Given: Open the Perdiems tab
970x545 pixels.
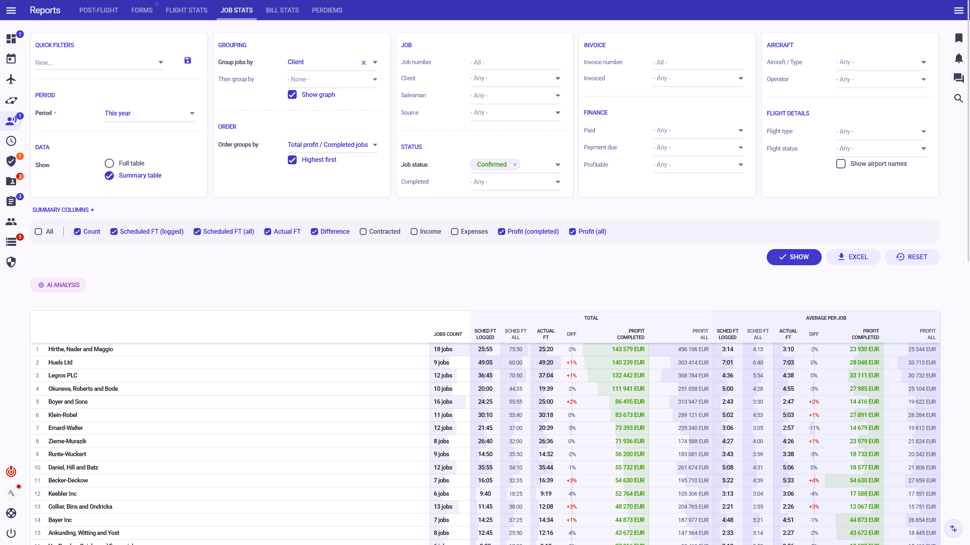Looking at the screenshot, I should 327,10.
